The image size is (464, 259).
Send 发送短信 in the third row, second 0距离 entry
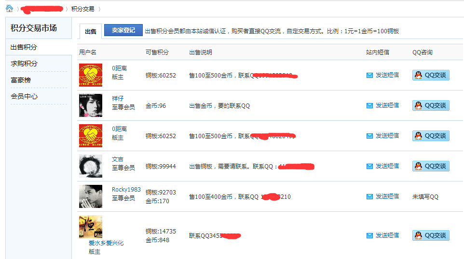[387, 136]
